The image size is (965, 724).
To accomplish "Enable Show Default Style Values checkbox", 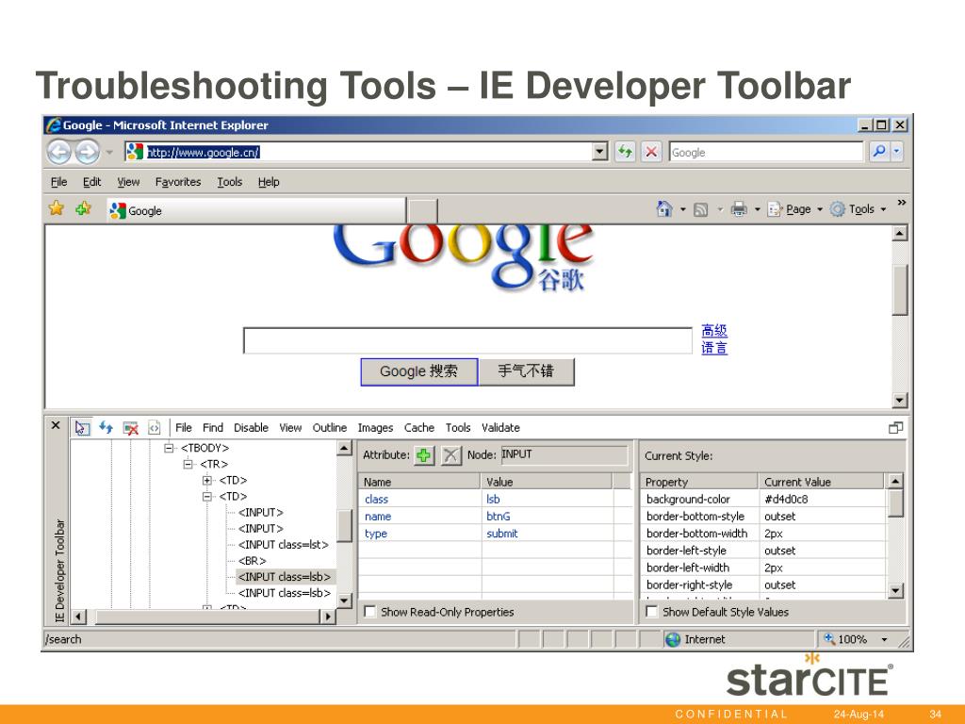I will tap(651, 612).
